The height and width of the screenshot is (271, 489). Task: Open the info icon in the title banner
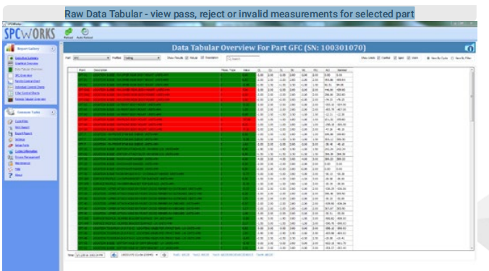[x=469, y=48]
